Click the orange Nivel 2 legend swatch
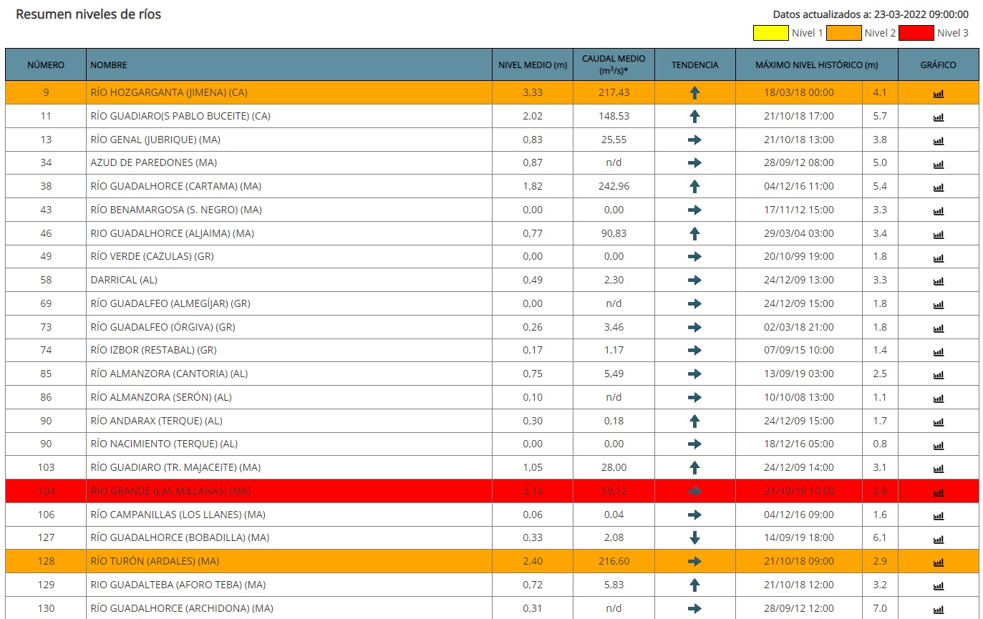 click(843, 33)
